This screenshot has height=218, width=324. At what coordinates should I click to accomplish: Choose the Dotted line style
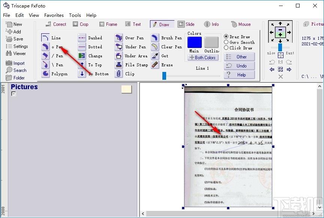coord(82,47)
